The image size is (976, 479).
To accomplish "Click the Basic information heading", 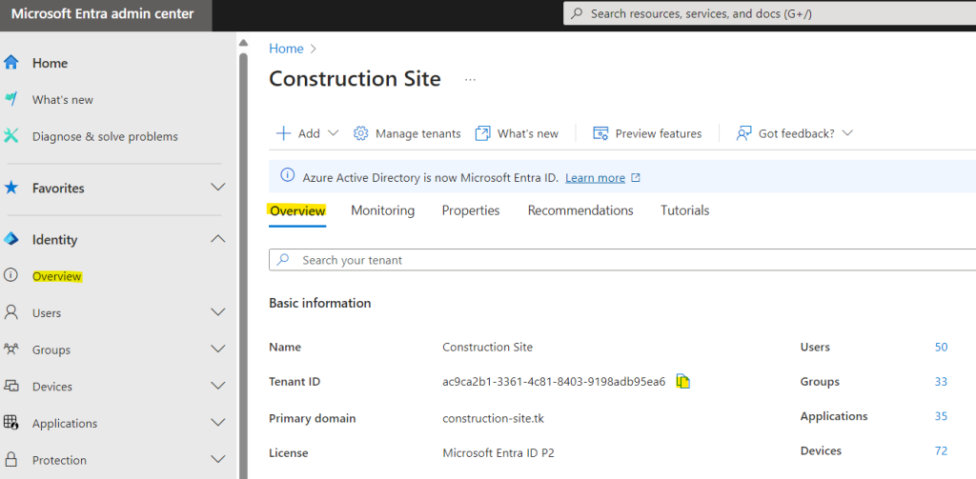I will click(x=320, y=303).
